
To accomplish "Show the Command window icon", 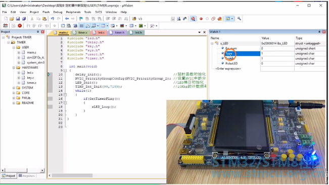I will (x=63, y=26).
